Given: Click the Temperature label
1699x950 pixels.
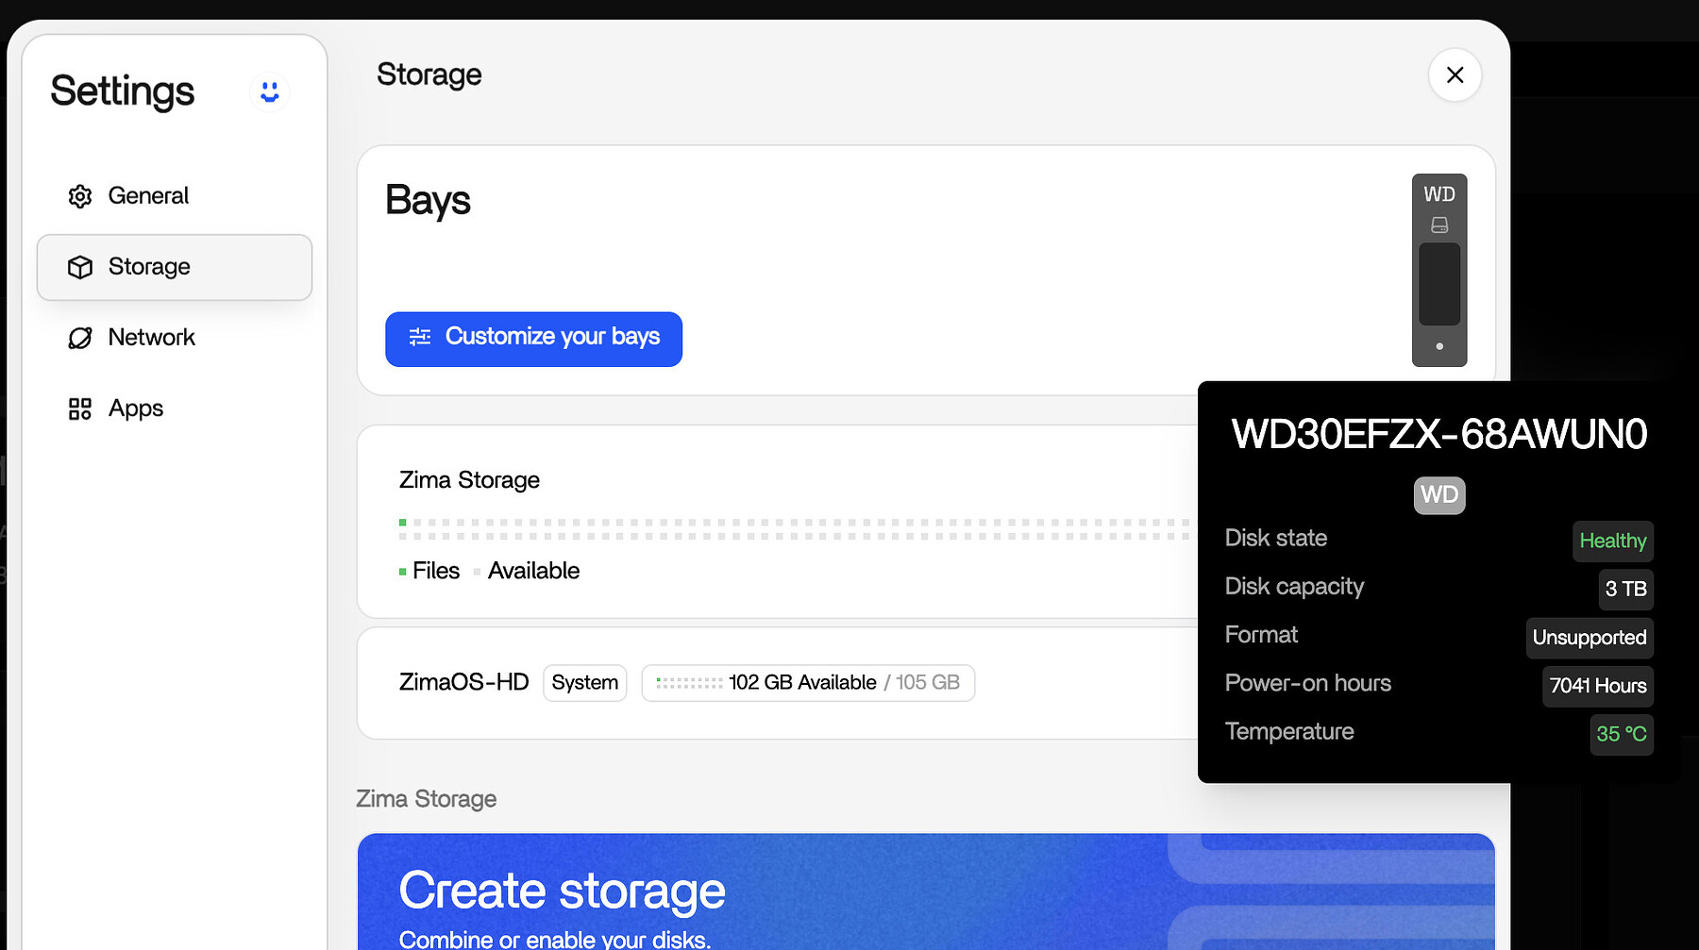Looking at the screenshot, I should [1289, 732].
